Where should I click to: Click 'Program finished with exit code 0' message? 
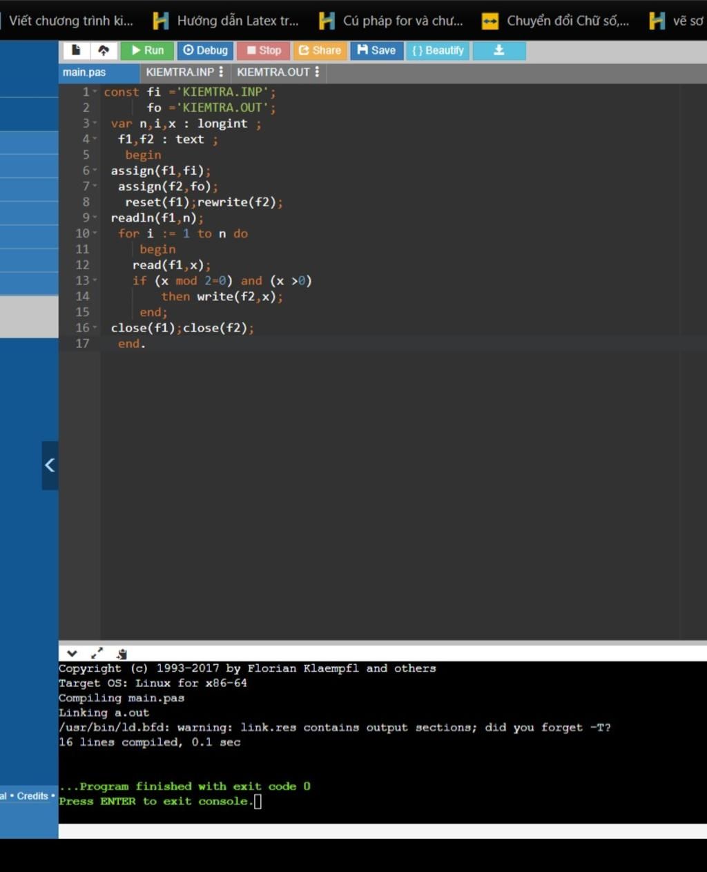(x=184, y=786)
